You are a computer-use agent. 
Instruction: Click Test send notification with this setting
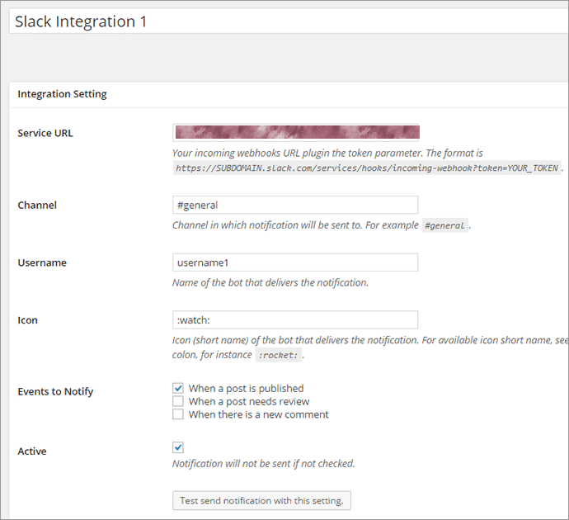click(x=261, y=500)
